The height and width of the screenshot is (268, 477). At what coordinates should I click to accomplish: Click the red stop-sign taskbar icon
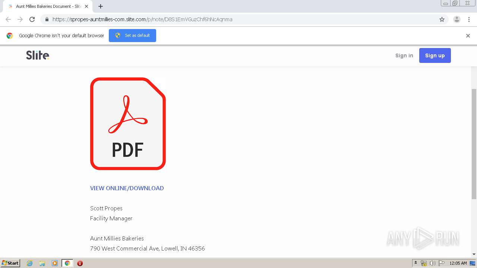(x=80, y=263)
